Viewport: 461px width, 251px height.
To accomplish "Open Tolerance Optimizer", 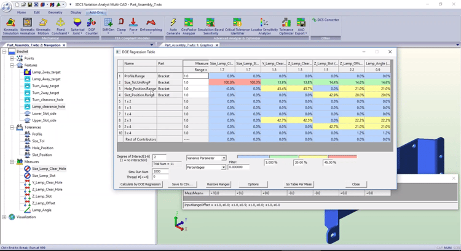I will [286, 26].
